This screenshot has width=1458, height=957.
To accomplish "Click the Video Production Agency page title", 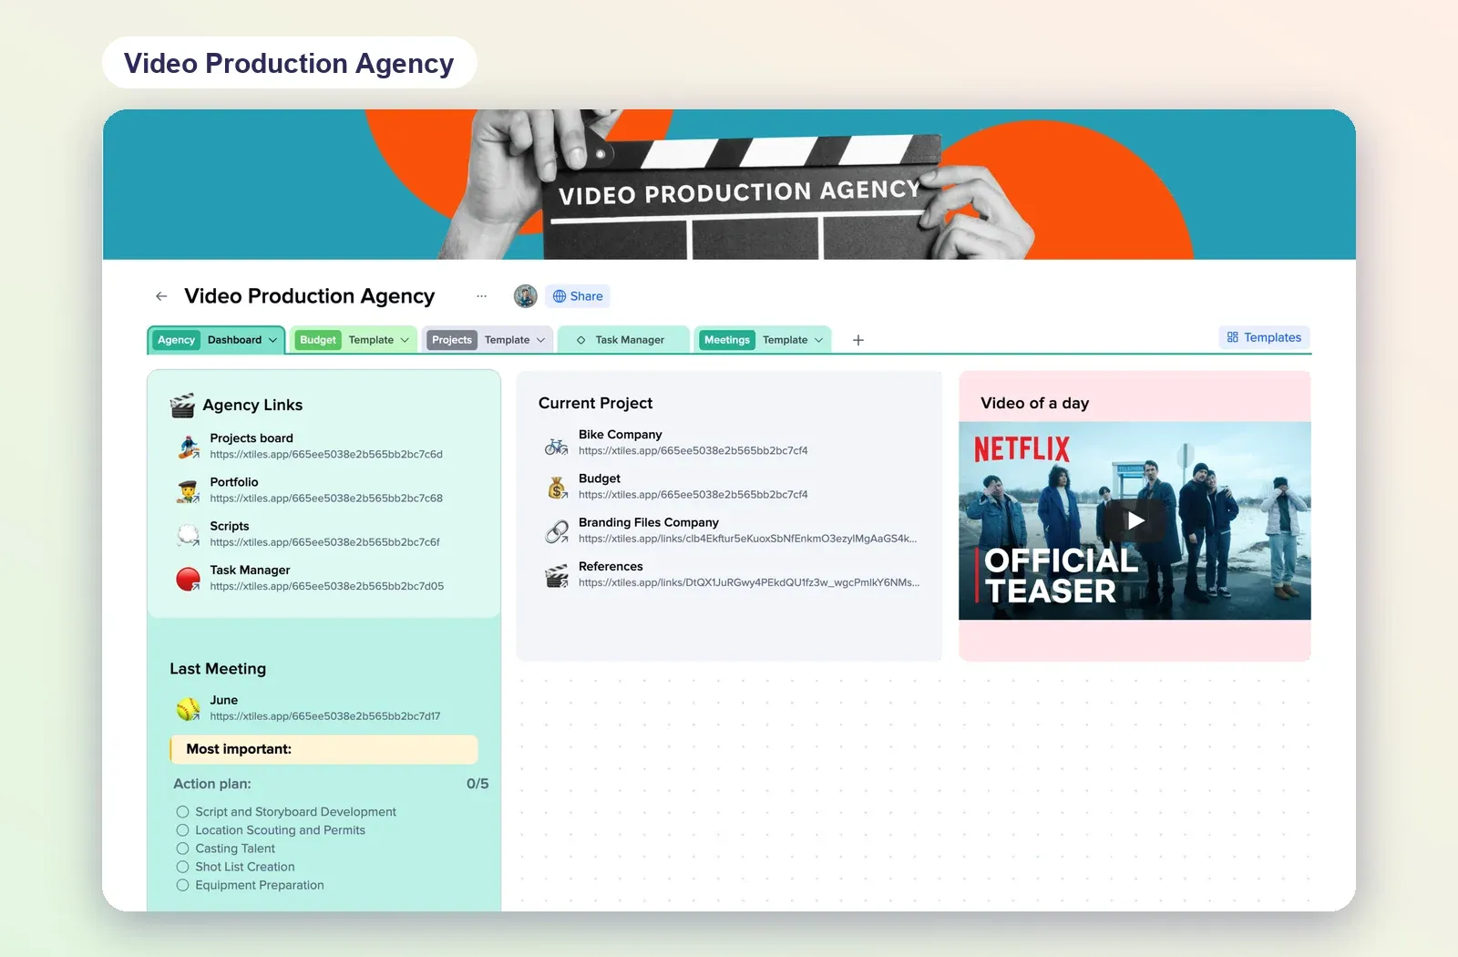I will pos(310,296).
